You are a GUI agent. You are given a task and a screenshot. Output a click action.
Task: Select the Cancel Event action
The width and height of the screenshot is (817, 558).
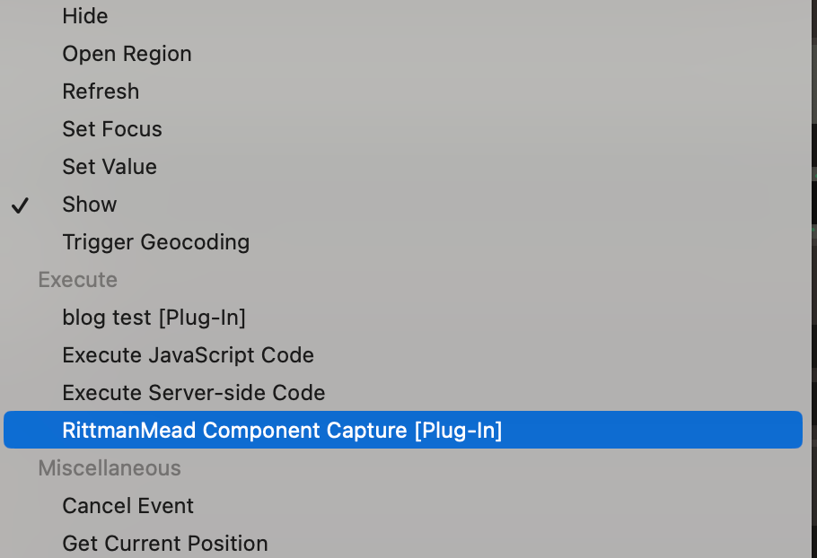[x=127, y=506]
